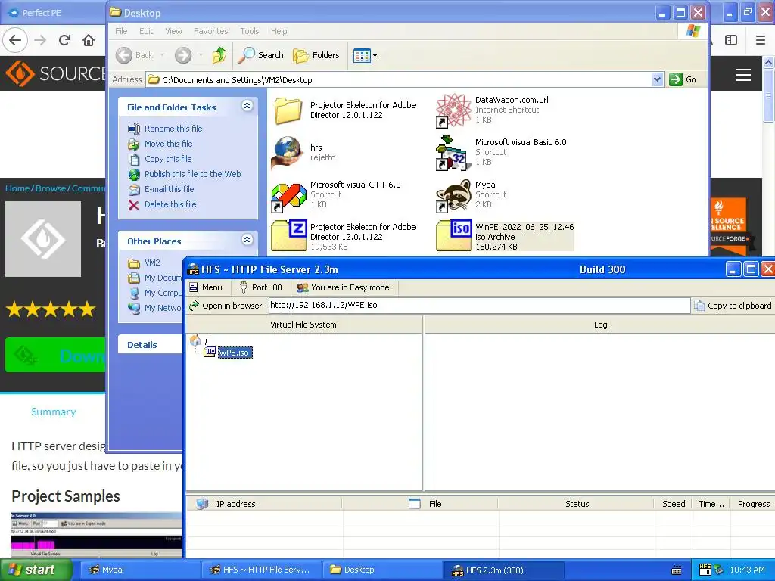Open the HFS Menu button
This screenshot has height=581, width=775.
pos(206,287)
